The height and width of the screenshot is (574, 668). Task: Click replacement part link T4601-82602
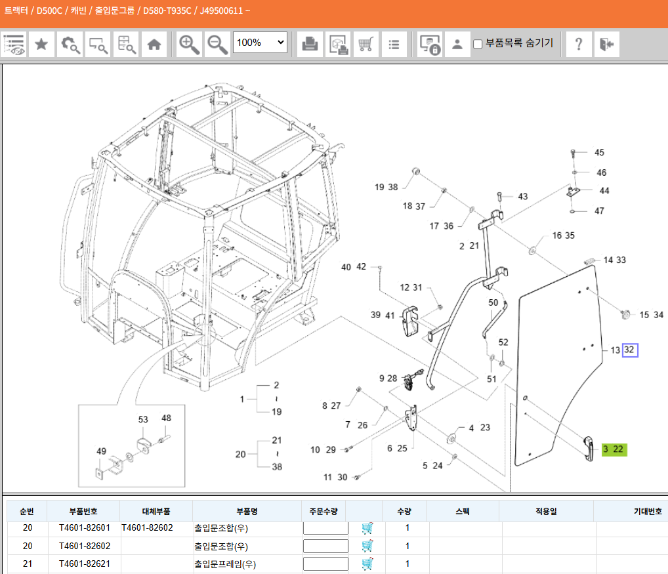[x=147, y=528]
